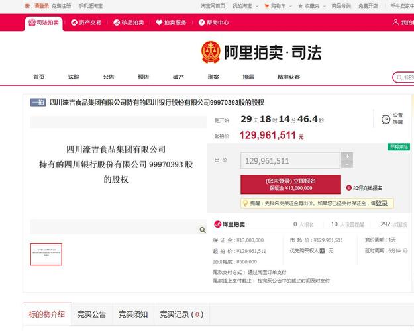Go to 淘宝网首页
Image resolution: width=414 pixels, height=331 pixels.
pos(213,6)
